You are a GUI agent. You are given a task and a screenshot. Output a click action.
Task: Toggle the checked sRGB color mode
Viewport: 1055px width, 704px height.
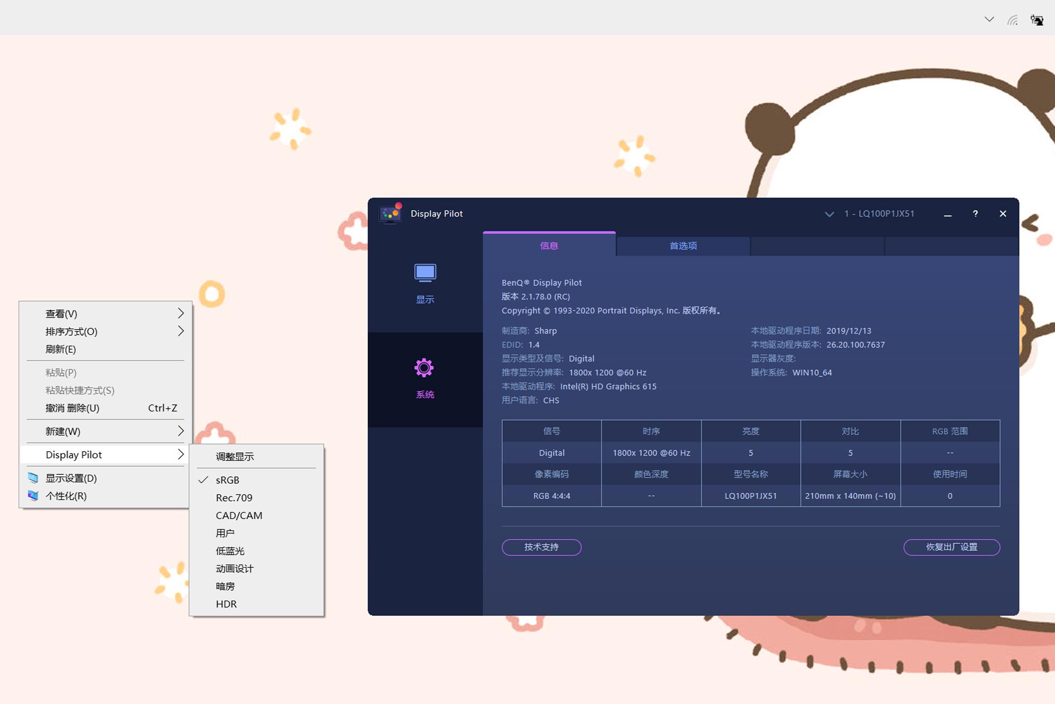point(227,479)
